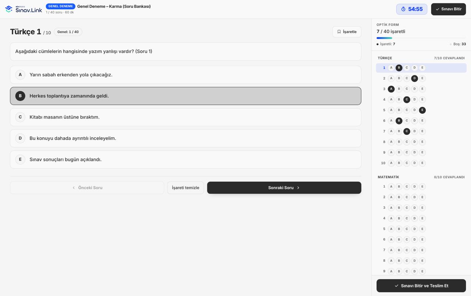Click the TÜRKÇE section header
The width and height of the screenshot is (471, 296).
385,58
